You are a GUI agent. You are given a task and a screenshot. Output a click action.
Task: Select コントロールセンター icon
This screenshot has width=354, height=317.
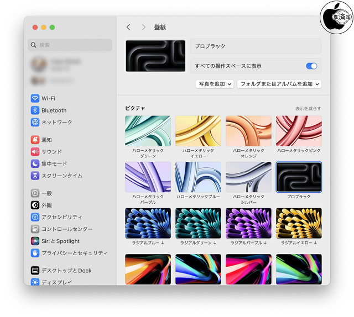35,229
